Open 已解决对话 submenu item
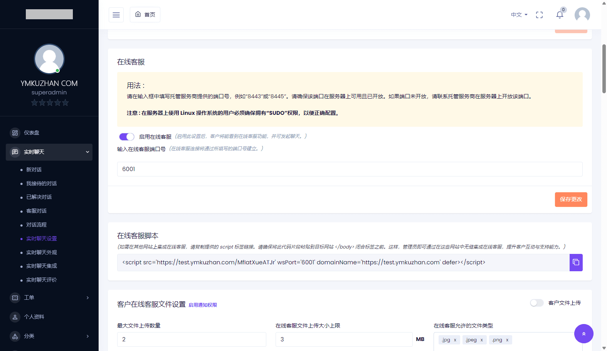607x351 pixels. 39,197
